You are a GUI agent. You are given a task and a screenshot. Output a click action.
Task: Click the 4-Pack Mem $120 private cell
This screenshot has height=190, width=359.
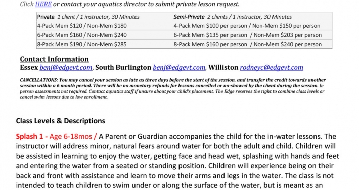pos(105,26)
